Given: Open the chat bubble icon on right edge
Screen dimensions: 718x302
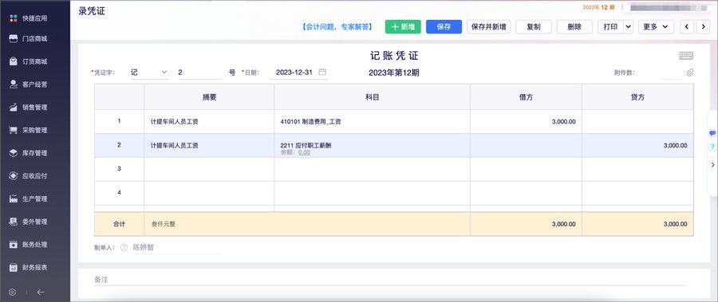Looking at the screenshot, I should [x=712, y=133].
